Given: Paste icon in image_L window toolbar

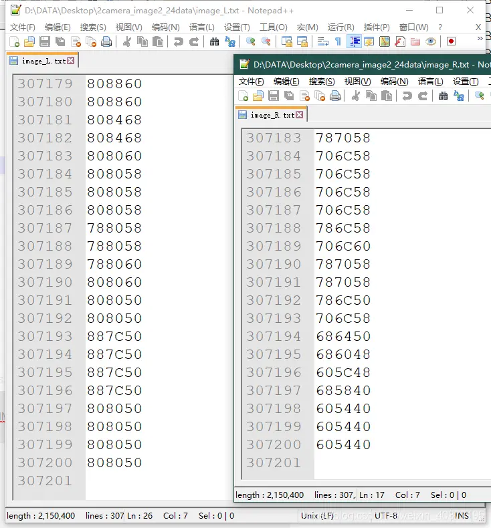Looking at the screenshot, I should click(158, 41).
